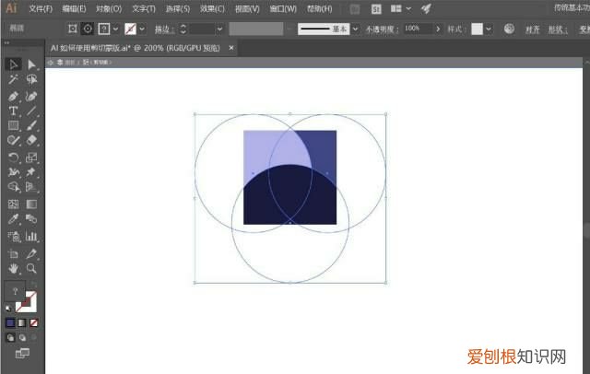Select the Direct Selection tool
This screenshot has width=590, height=374.
(31, 64)
